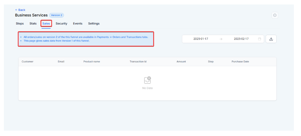Click the Amount column header
Screen dimensions: 301x136
[x=181, y=62]
